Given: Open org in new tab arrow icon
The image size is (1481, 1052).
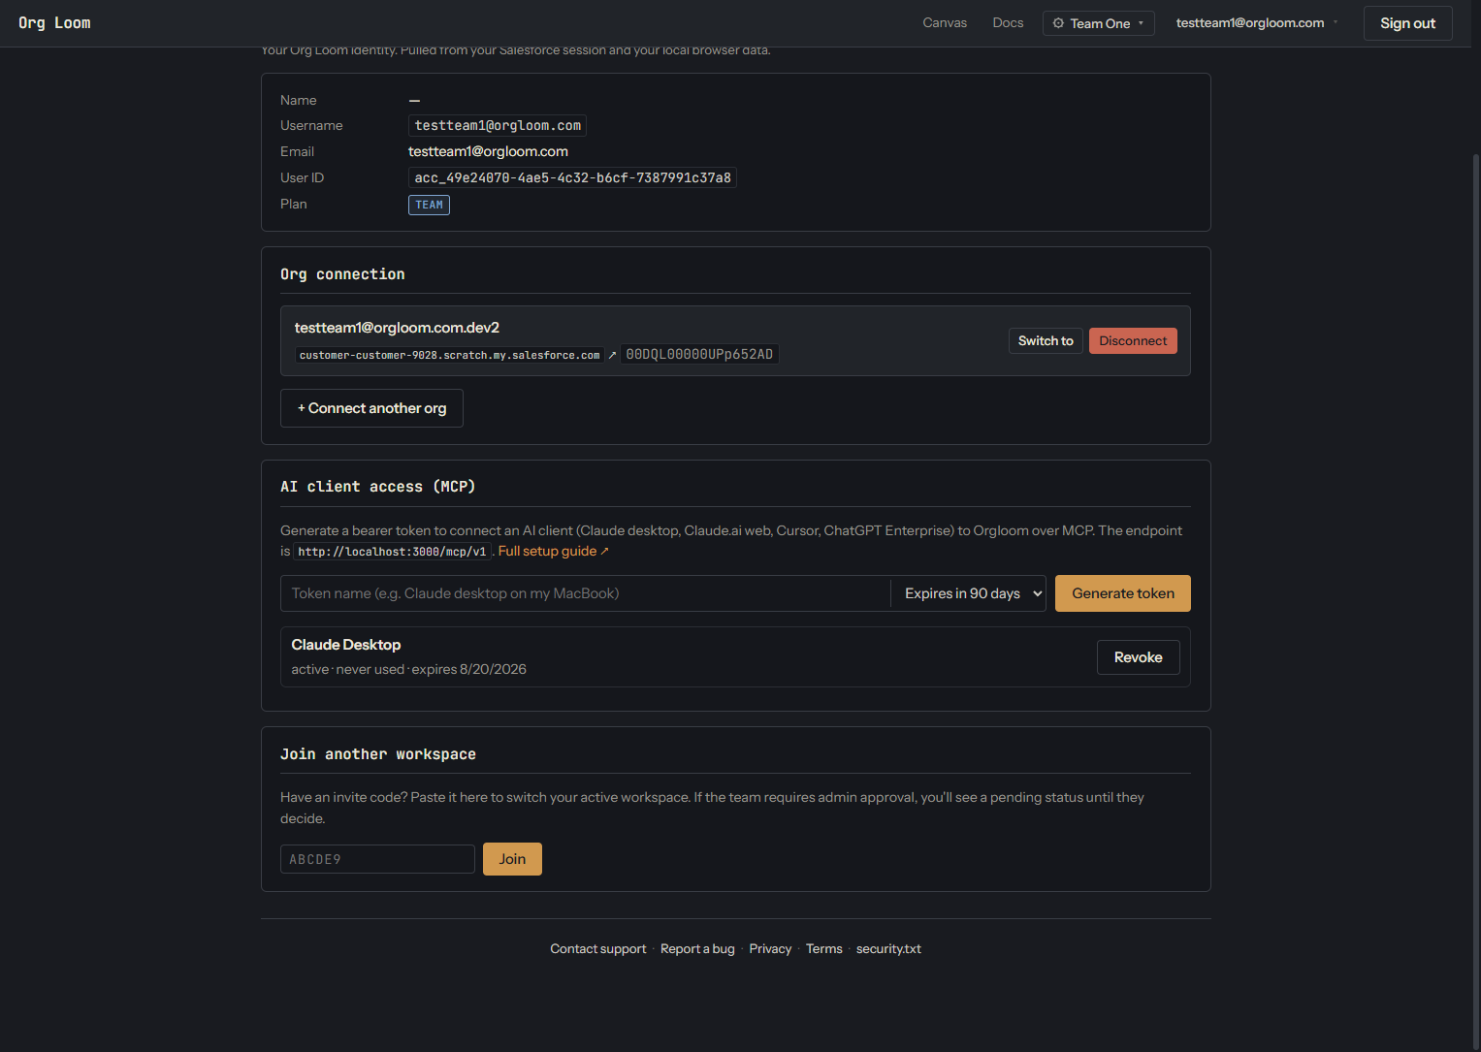Looking at the screenshot, I should click(612, 355).
